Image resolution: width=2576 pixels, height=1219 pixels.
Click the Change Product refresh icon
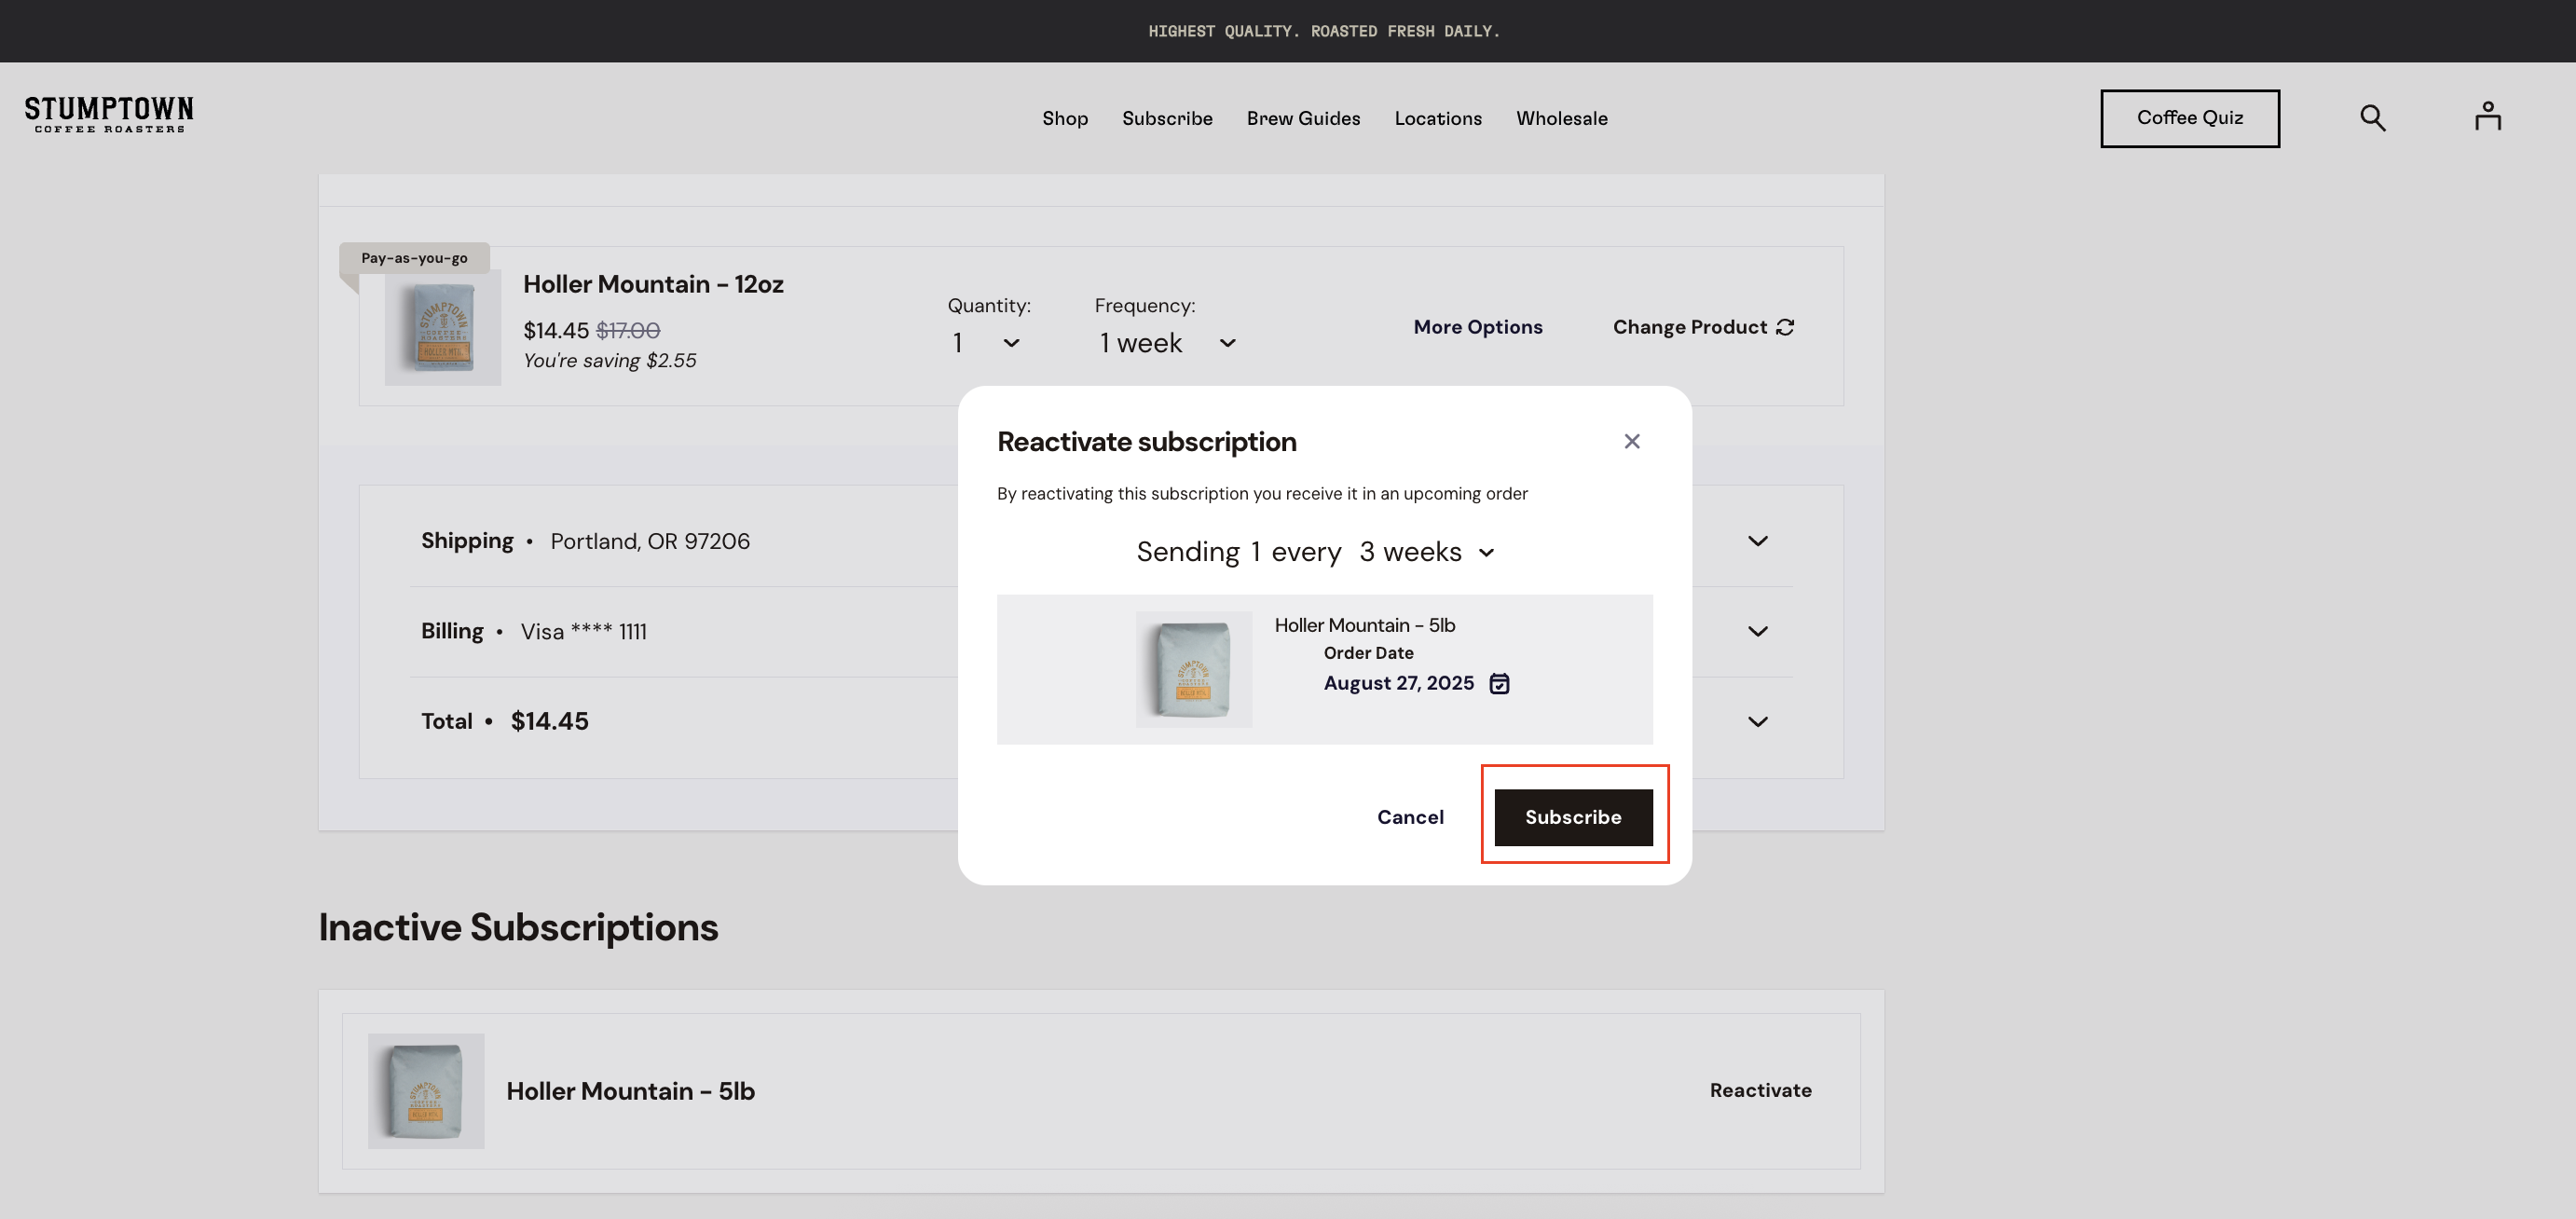click(1785, 327)
